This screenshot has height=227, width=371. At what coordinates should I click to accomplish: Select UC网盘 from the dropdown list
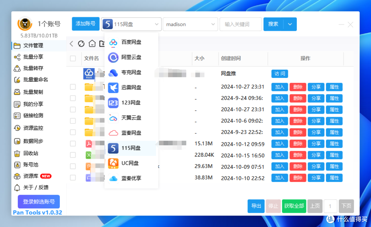pos(131,163)
